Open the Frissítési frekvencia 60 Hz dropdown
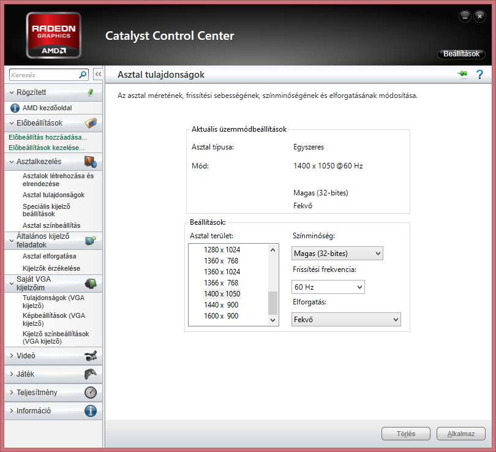496x452 pixels. [328, 287]
